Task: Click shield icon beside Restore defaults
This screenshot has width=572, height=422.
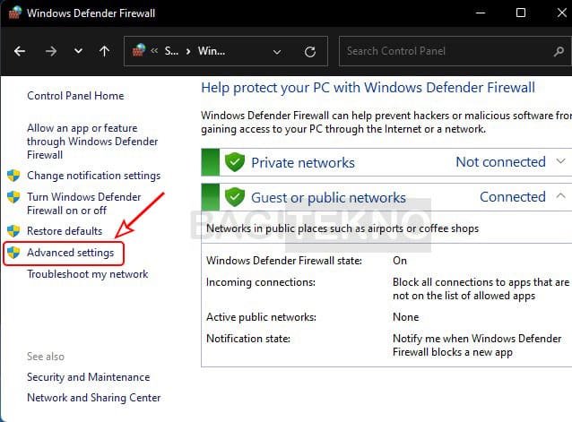Action: tap(13, 230)
